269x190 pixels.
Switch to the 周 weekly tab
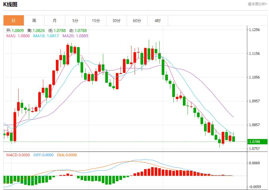34,21
